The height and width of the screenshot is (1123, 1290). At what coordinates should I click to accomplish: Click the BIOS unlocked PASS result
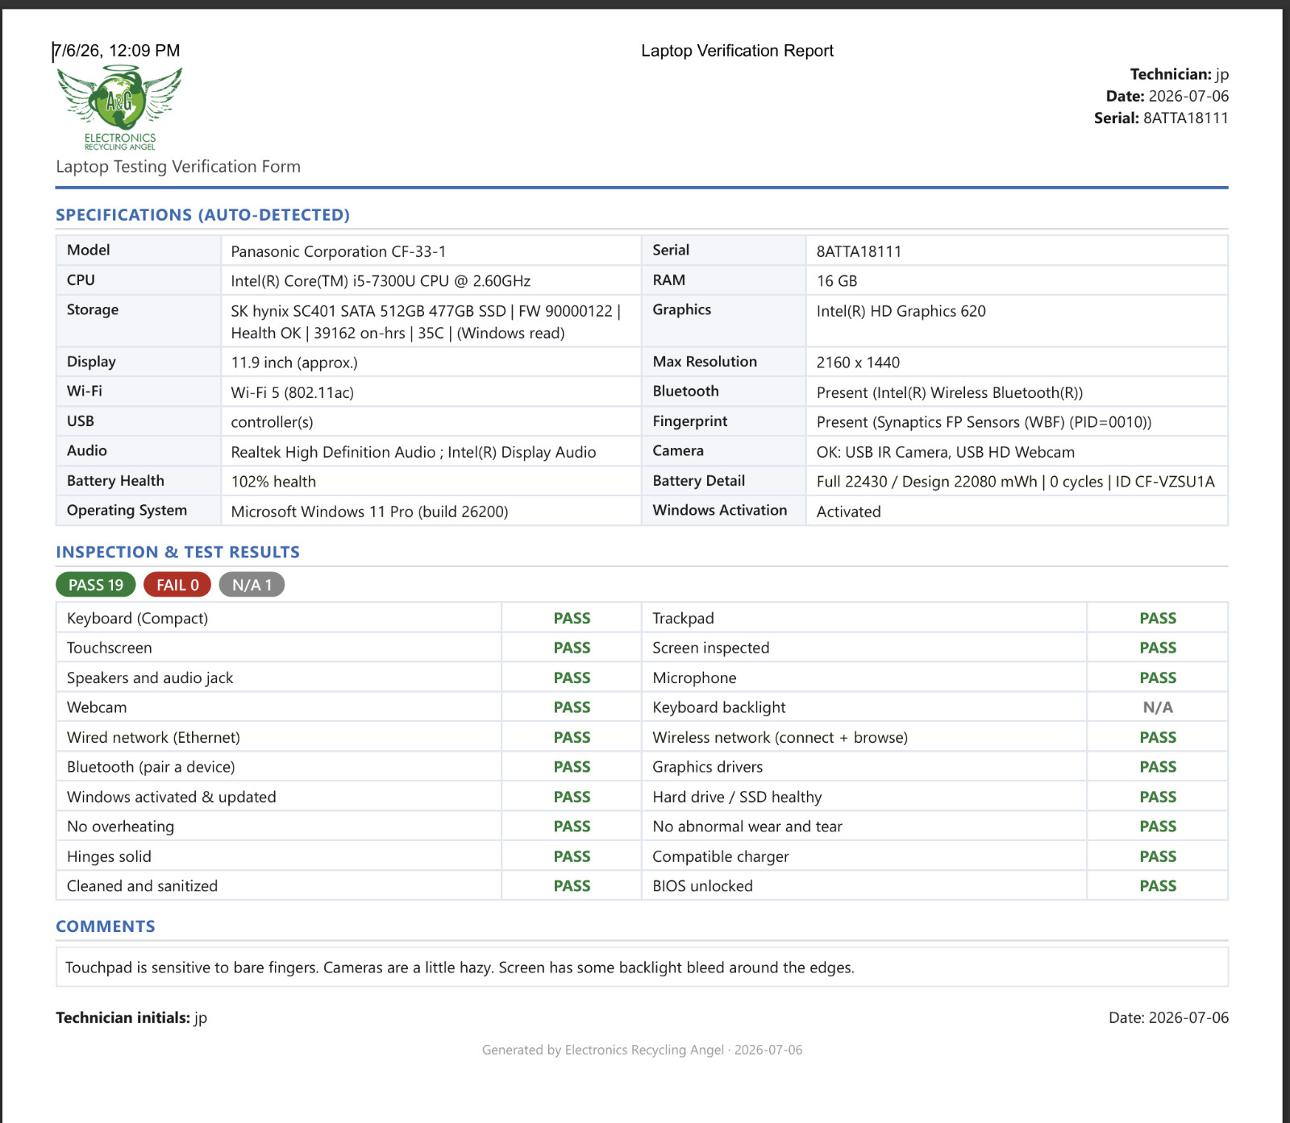click(x=1158, y=885)
